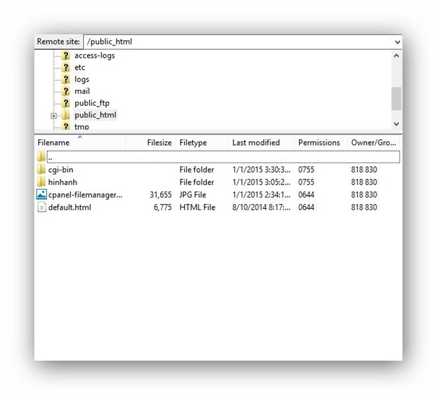Select the default.html file
This screenshot has width=437, height=395.
(x=218, y=208)
